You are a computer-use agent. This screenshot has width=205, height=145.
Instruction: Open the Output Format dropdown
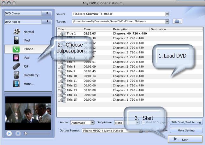[141, 131]
